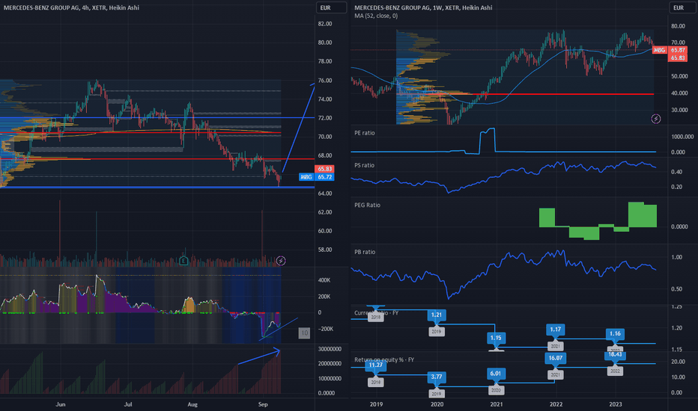Screen dimensions: 698x411
Task: Select the Current ratio - FY label
Action: tap(376, 313)
